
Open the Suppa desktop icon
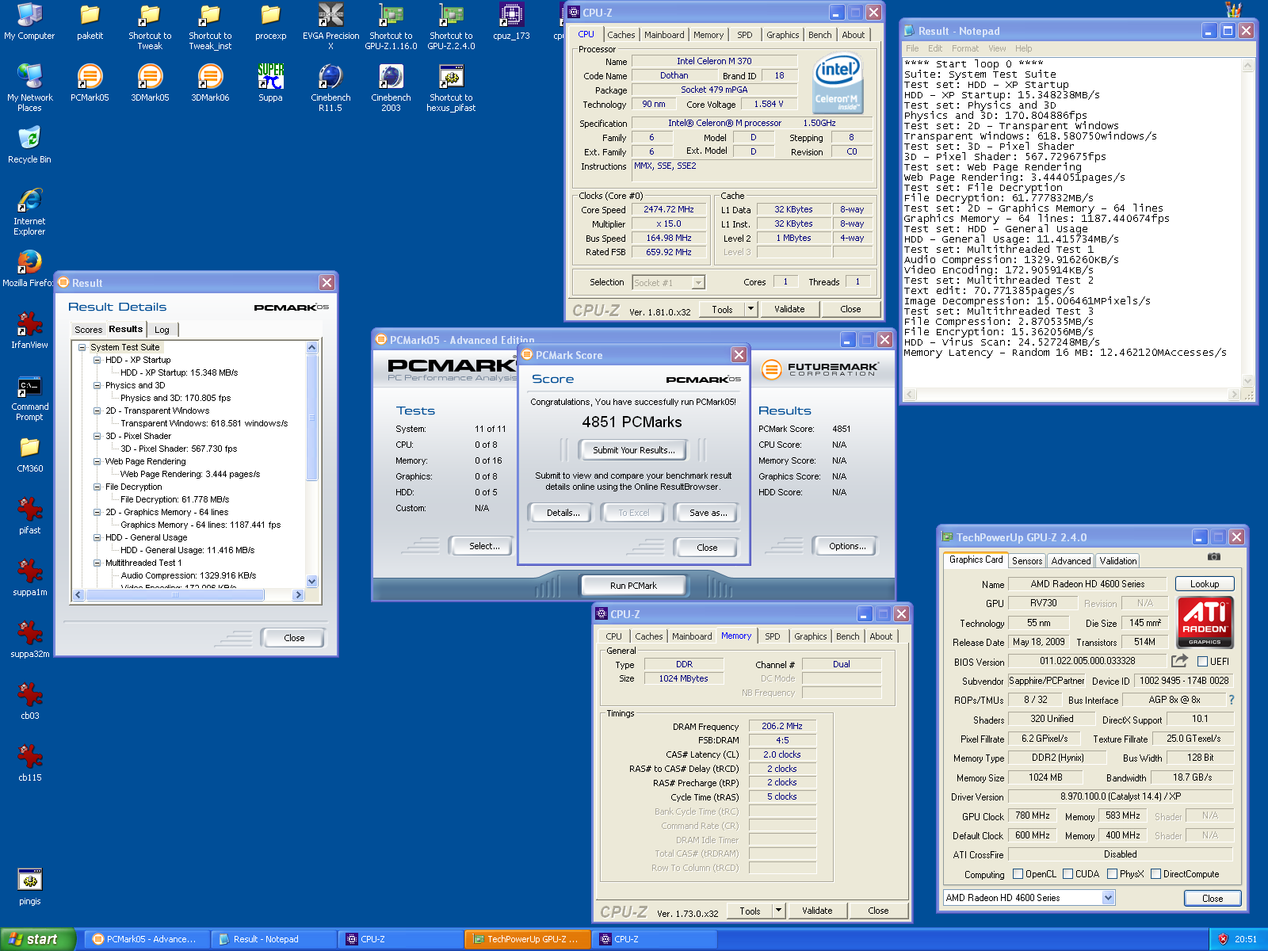(x=270, y=83)
